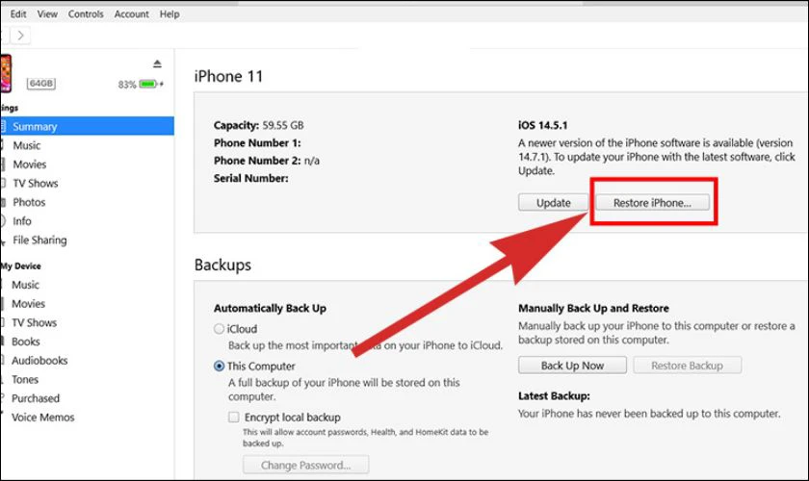Select Tones under My Device
Viewport: 809px width, 481px height.
(x=25, y=379)
